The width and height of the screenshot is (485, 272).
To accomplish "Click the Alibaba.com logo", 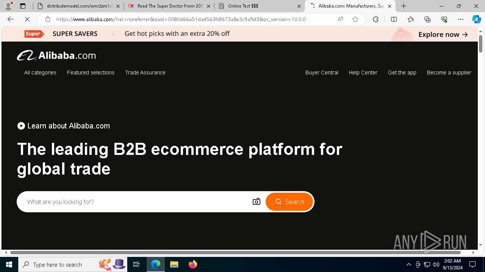I will [x=56, y=56].
